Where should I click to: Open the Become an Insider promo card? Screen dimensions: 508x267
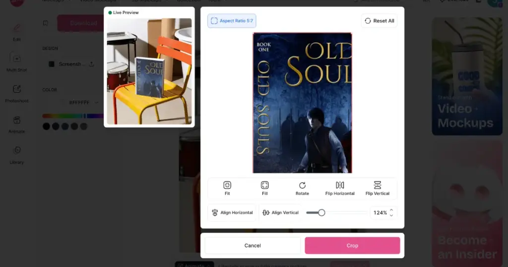(467, 204)
